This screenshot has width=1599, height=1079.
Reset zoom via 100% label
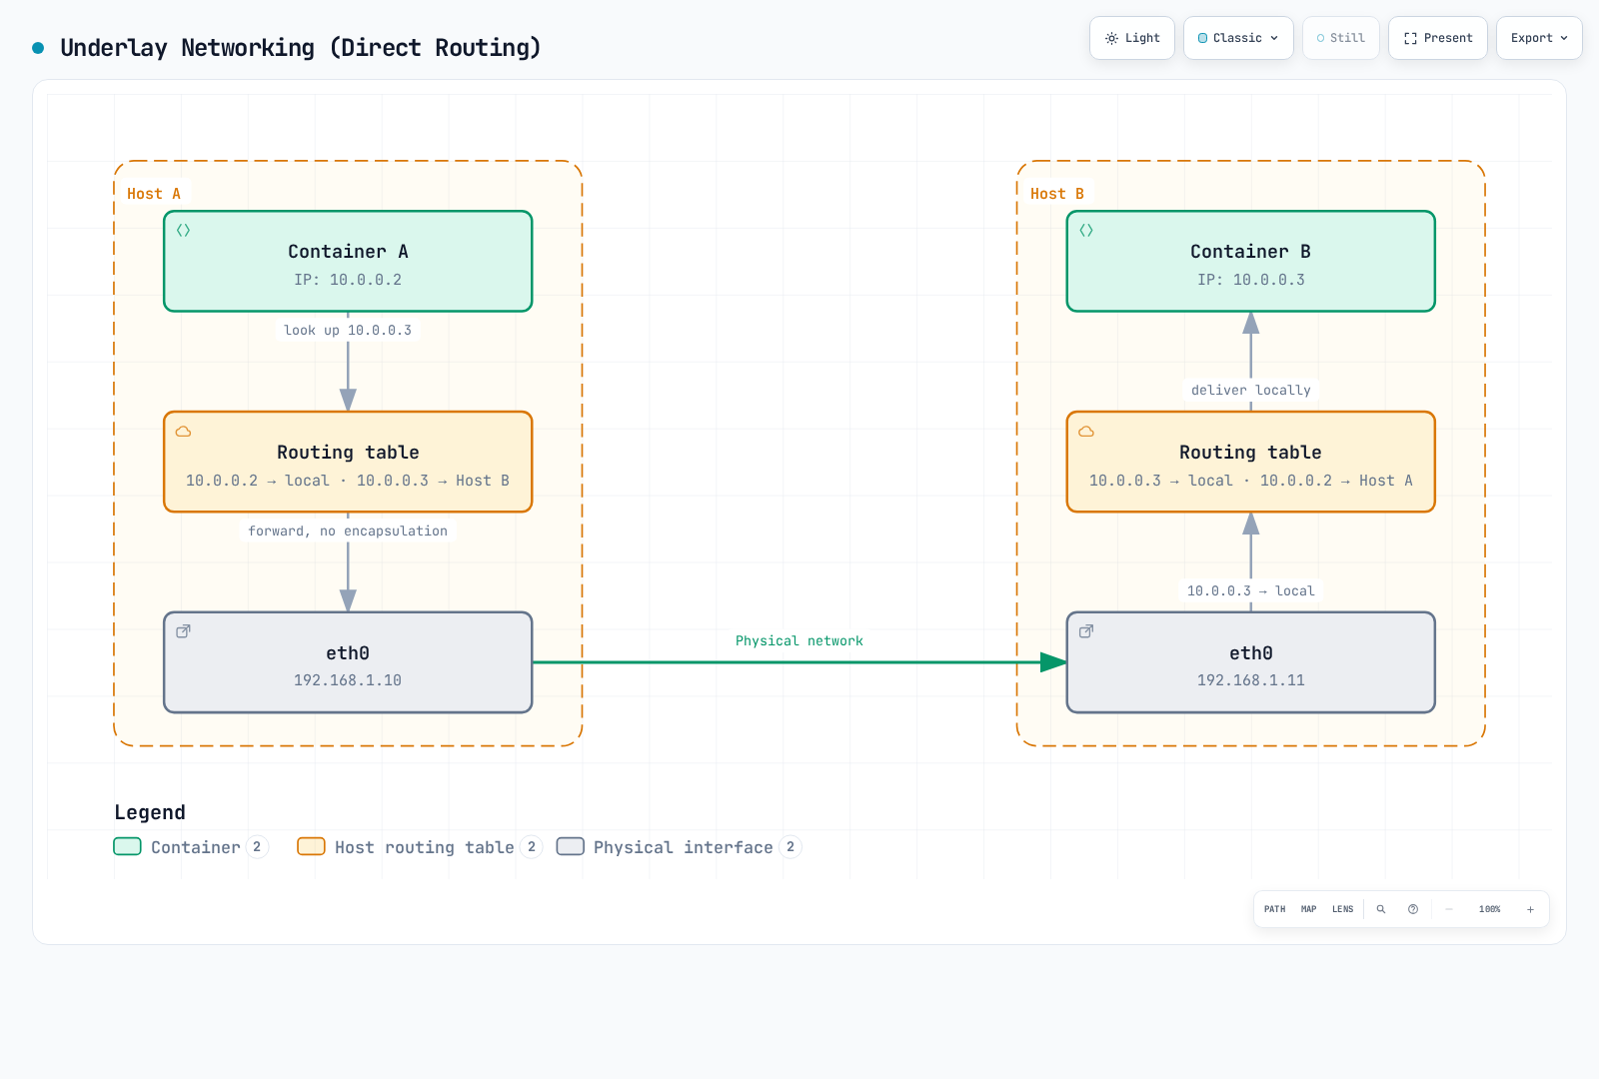pos(1490,909)
